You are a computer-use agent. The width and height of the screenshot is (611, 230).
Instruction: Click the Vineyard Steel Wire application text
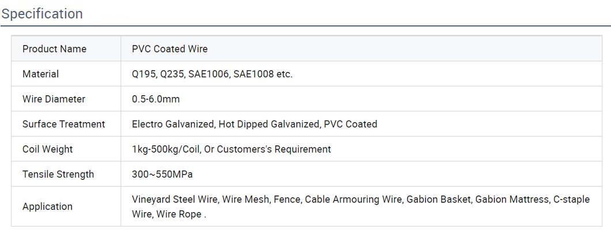pos(176,199)
